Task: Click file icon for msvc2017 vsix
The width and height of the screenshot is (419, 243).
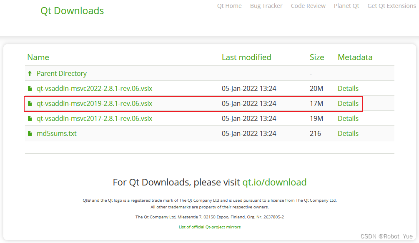Action: [x=30, y=118]
